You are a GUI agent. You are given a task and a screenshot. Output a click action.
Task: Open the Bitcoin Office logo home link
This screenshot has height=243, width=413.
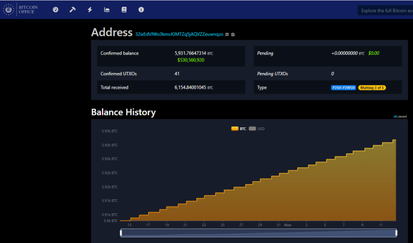(x=21, y=10)
